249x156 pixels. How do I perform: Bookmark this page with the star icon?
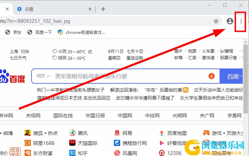tap(216, 21)
